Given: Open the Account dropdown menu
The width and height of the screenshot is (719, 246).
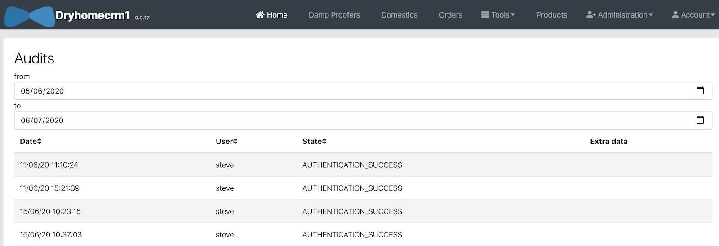Looking at the screenshot, I should (693, 15).
